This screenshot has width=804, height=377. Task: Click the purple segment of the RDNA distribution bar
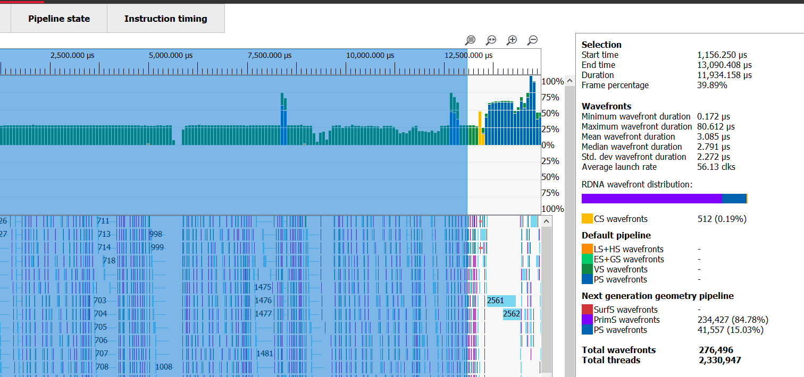[651, 199]
